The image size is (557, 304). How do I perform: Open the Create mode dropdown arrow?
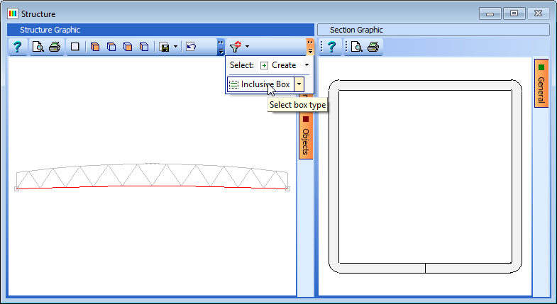point(307,65)
